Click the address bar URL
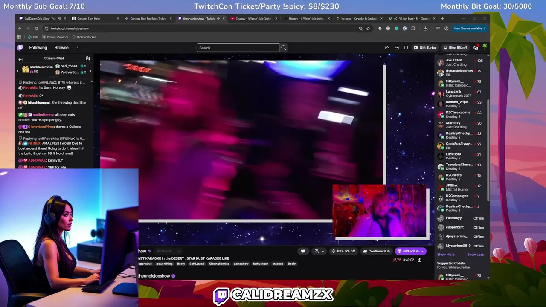Screen dimensions: 546x307 click(70, 29)
